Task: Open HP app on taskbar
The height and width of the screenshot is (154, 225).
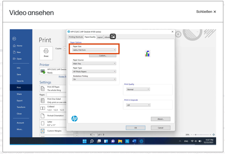Action: (141, 141)
